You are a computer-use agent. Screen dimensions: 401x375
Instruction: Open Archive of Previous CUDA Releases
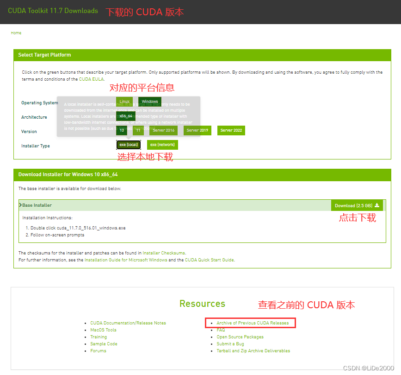tap(253, 323)
